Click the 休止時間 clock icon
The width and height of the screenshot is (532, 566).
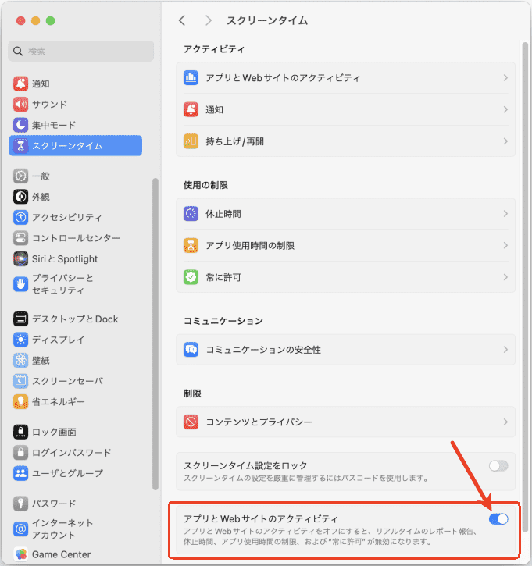[191, 214]
